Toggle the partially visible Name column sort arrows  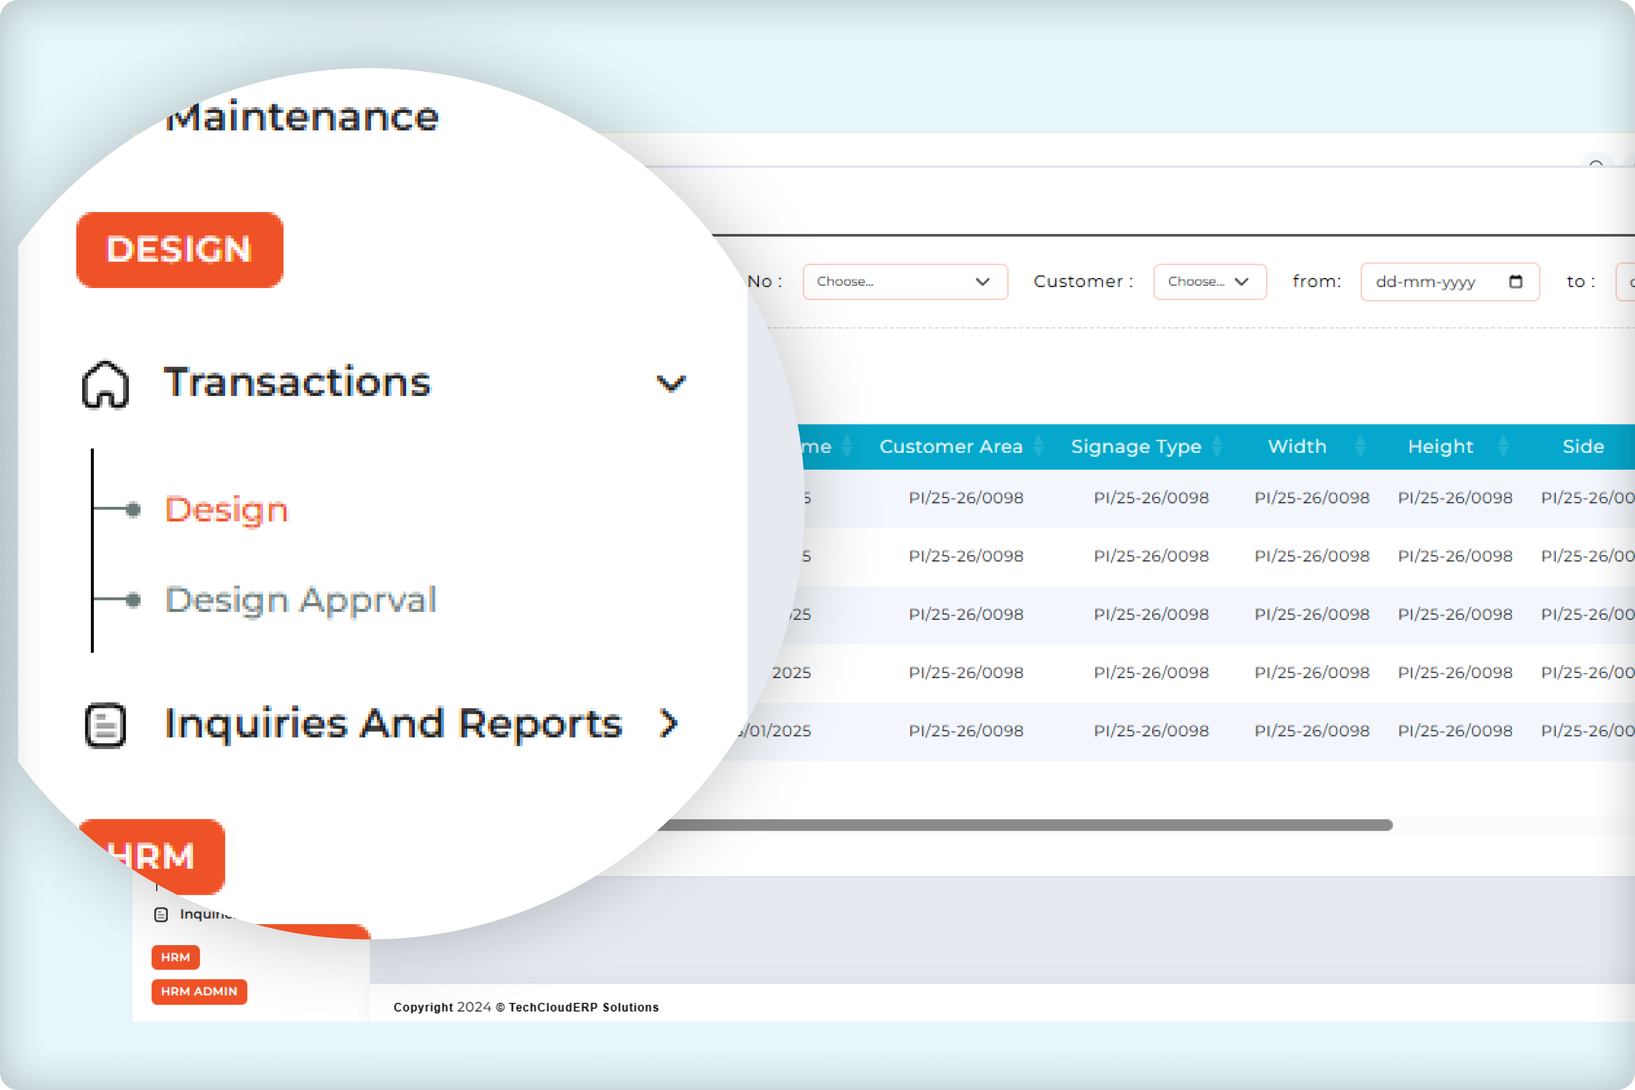coord(847,446)
